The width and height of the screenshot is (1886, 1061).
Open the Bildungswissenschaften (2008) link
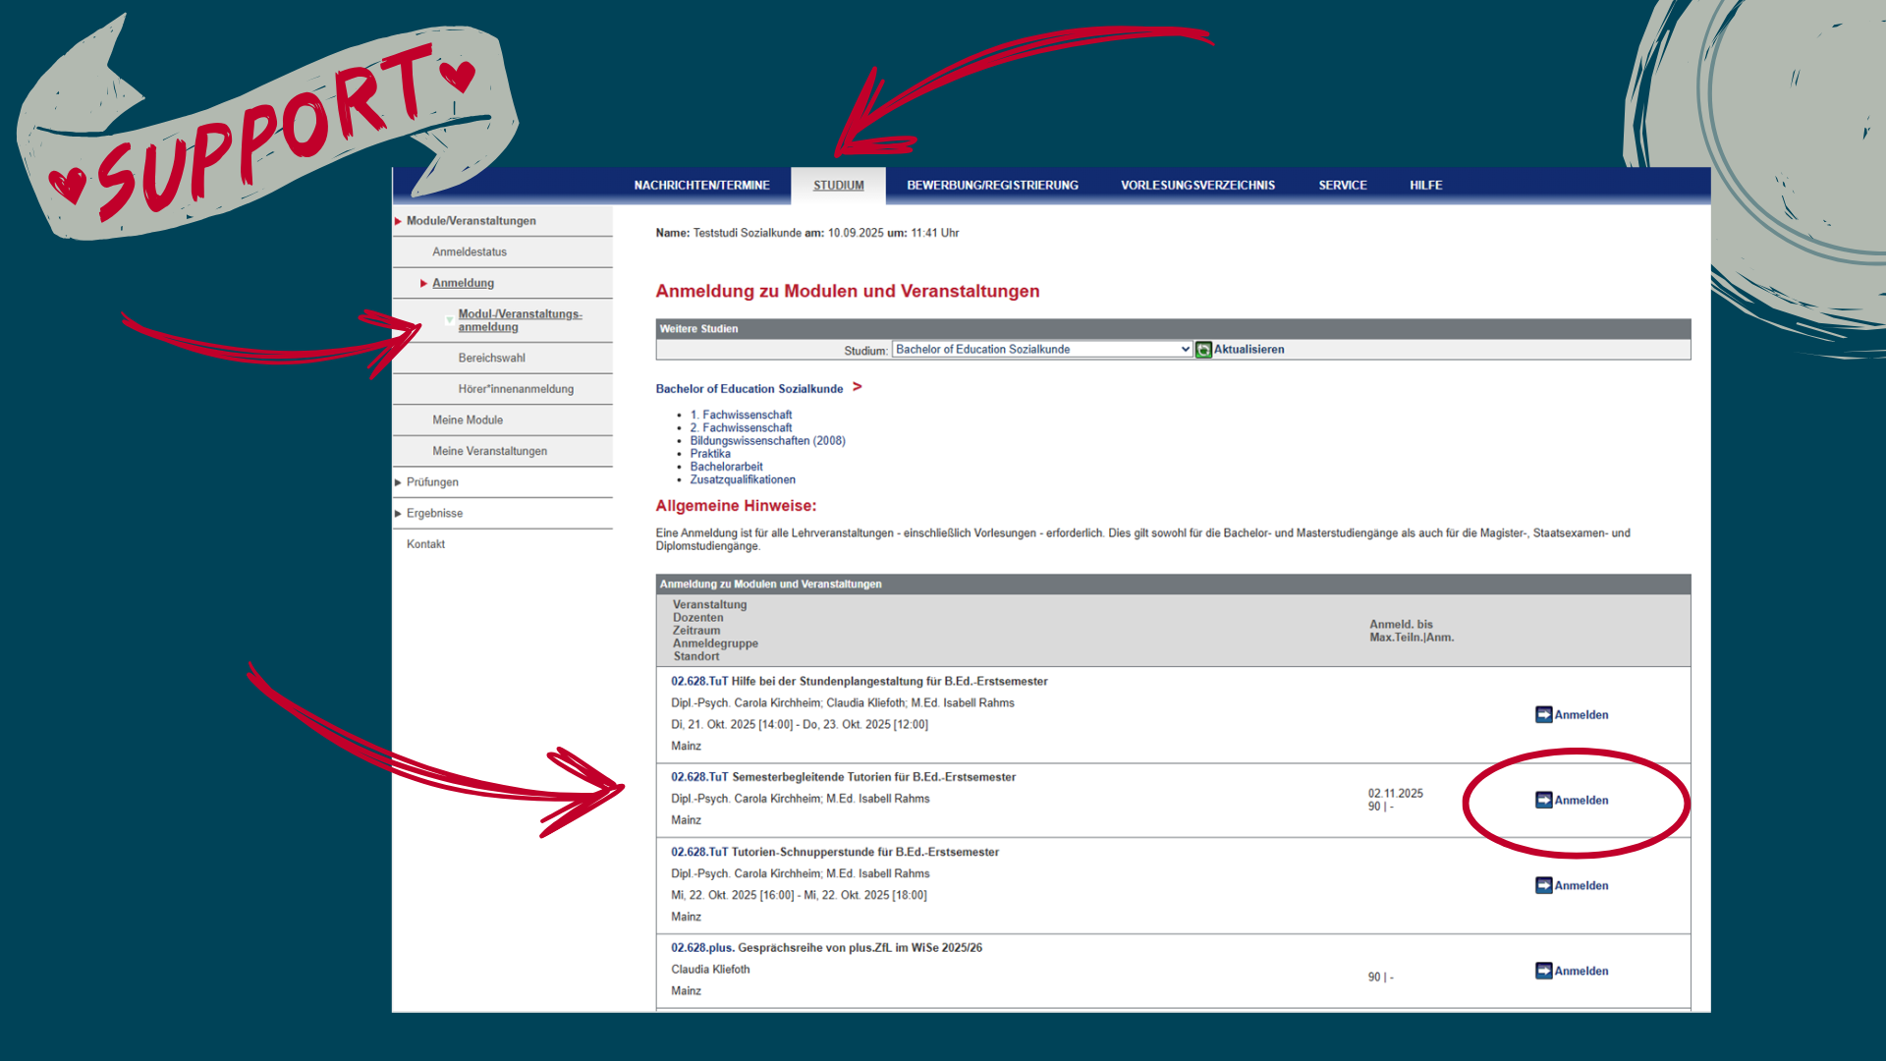(767, 441)
